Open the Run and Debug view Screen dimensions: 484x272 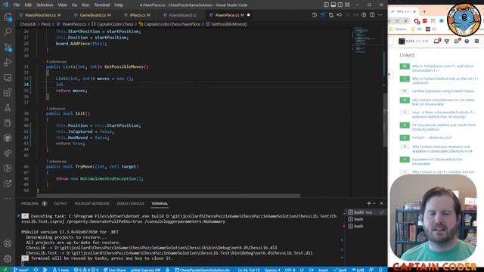8,62
